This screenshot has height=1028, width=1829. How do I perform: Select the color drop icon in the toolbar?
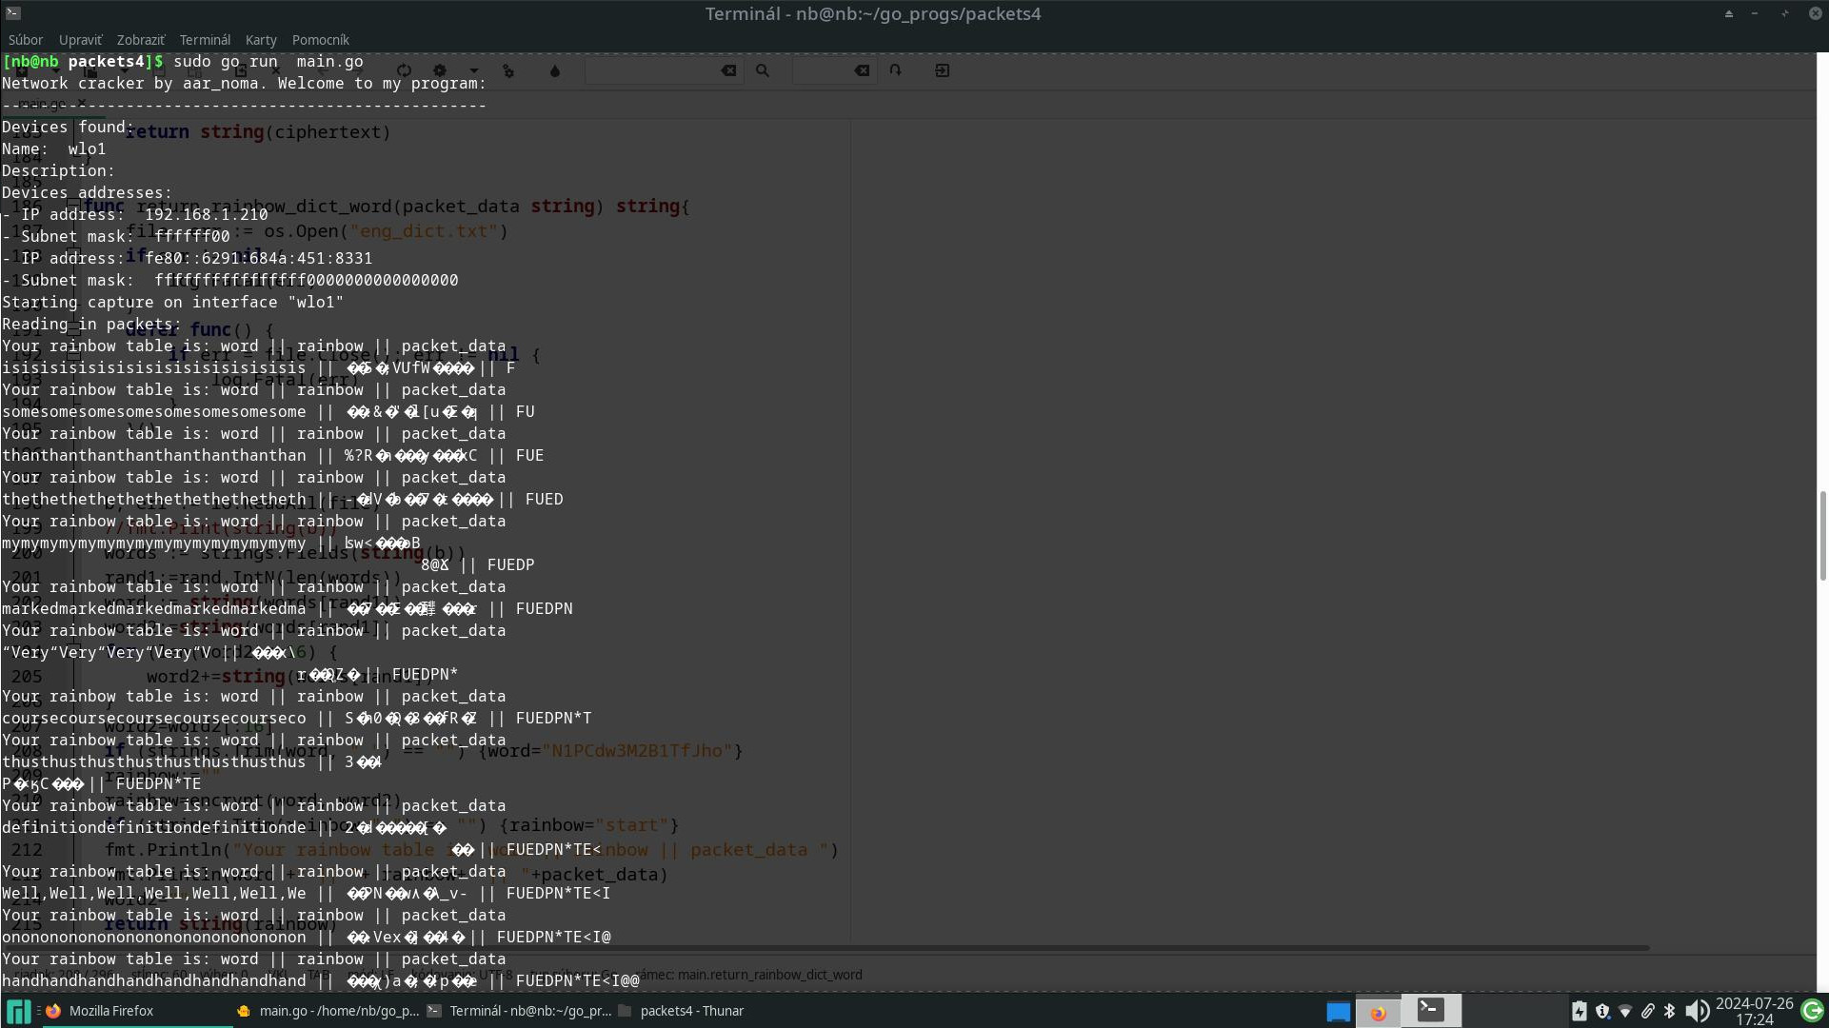pos(555,70)
